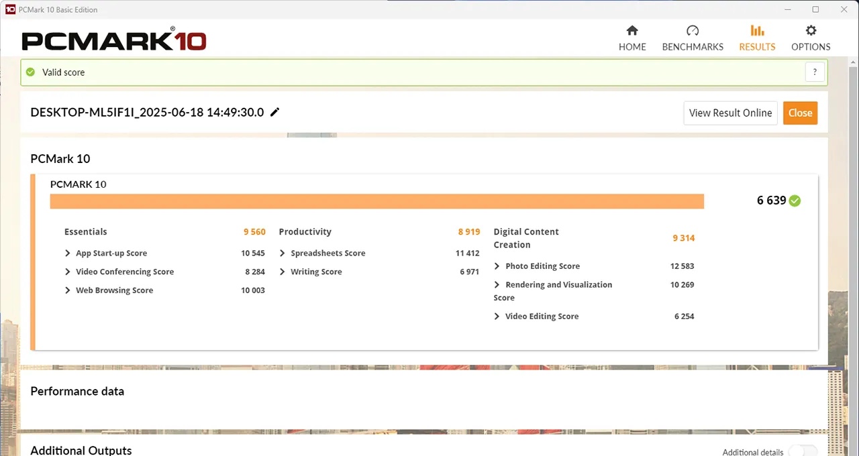Image resolution: width=859 pixels, height=456 pixels.
Task: Click the Performance data heading
Action: pos(77,391)
